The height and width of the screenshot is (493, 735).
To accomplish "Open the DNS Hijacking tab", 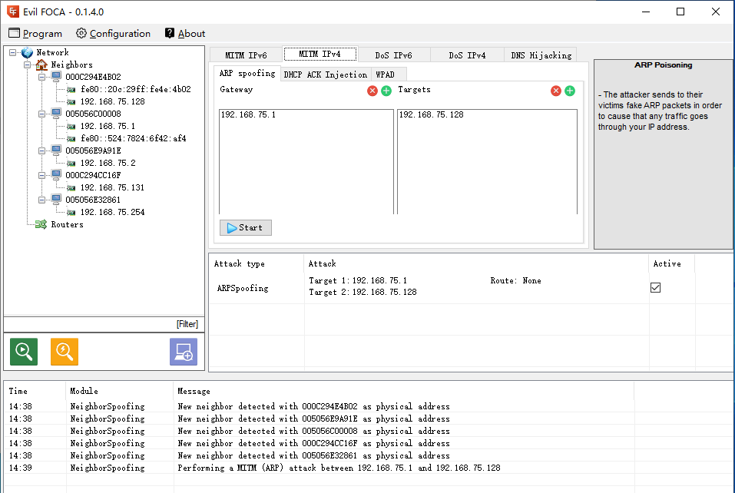I will [x=541, y=55].
